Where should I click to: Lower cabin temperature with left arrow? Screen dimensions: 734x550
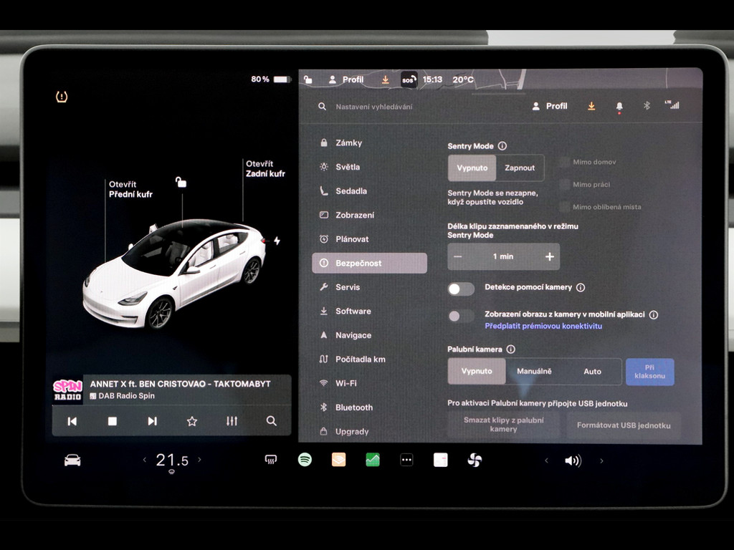click(x=145, y=460)
